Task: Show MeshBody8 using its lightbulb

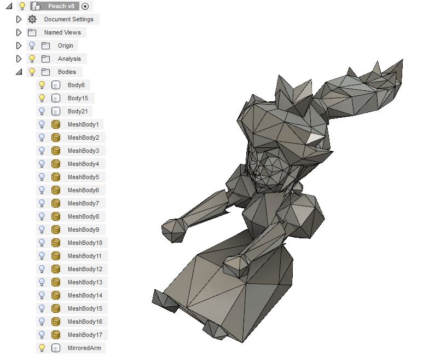Action: (x=42, y=216)
